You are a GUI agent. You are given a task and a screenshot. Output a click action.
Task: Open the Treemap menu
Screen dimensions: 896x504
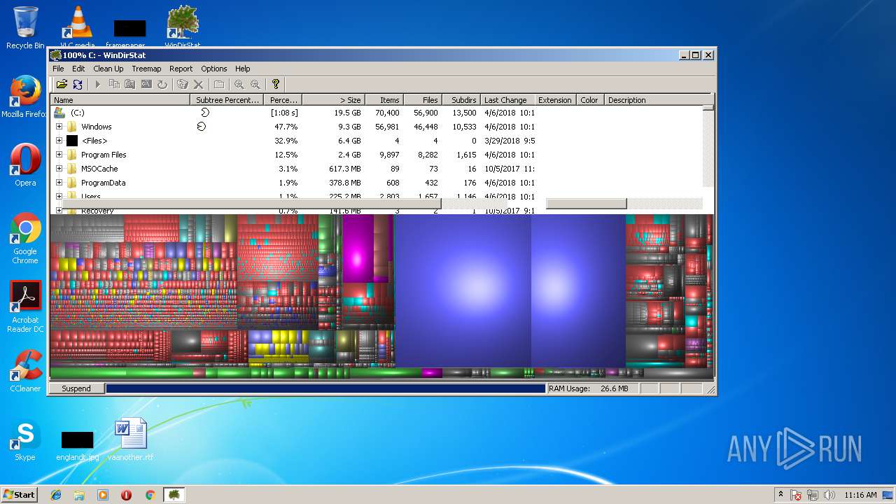[146, 69]
